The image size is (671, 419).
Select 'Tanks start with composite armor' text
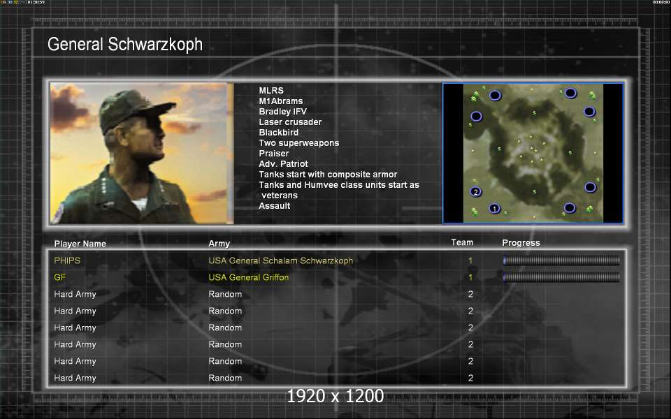click(x=328, y=175)
